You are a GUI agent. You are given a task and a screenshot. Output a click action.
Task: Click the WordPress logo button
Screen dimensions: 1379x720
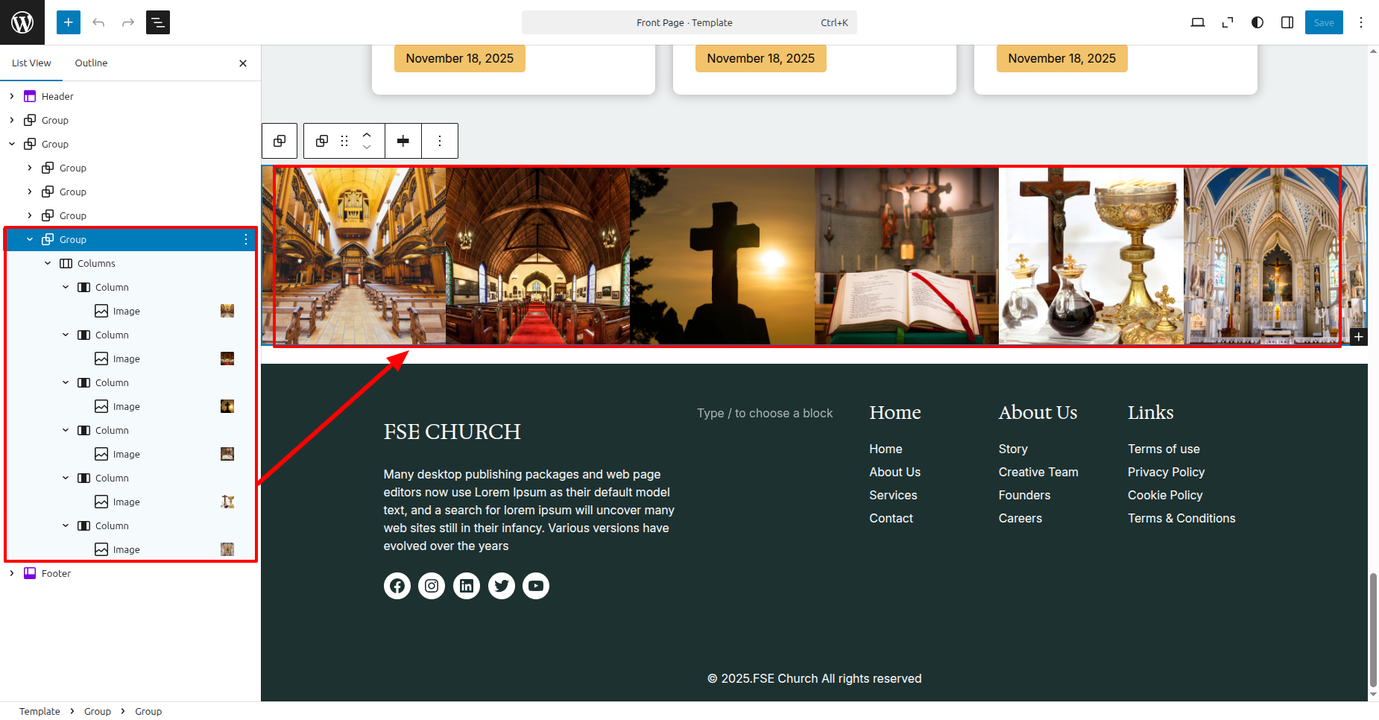(x=22, y=22)
